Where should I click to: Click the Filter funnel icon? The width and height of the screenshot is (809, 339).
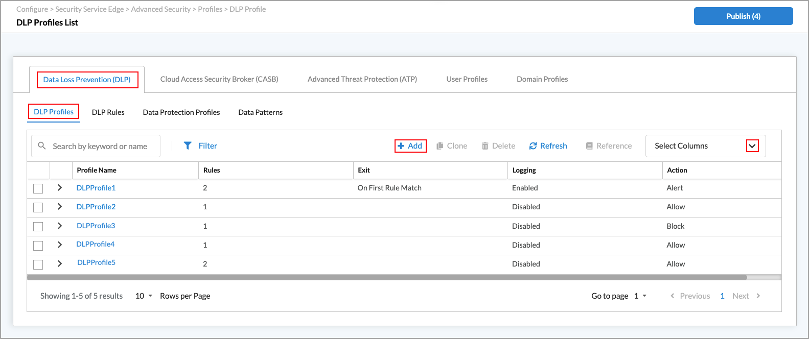click(188, 146)
